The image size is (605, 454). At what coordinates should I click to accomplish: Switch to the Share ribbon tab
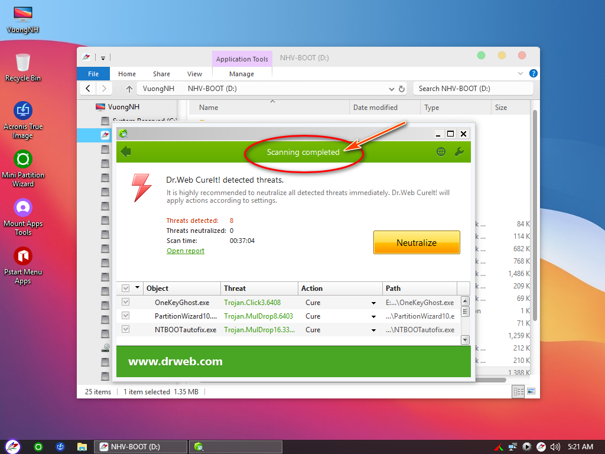[x=161, y=74]
